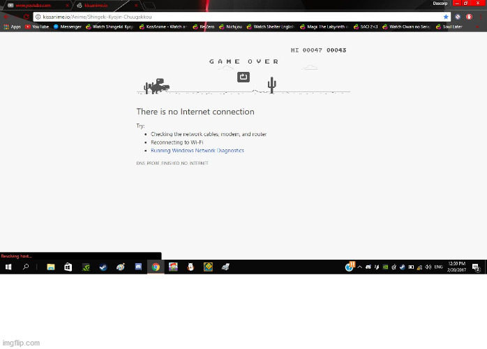Viewport: 487px width, 349px height.
Task: Reload the page with the refresh icon
Action: pyautogui.click(x=26, y=17)
